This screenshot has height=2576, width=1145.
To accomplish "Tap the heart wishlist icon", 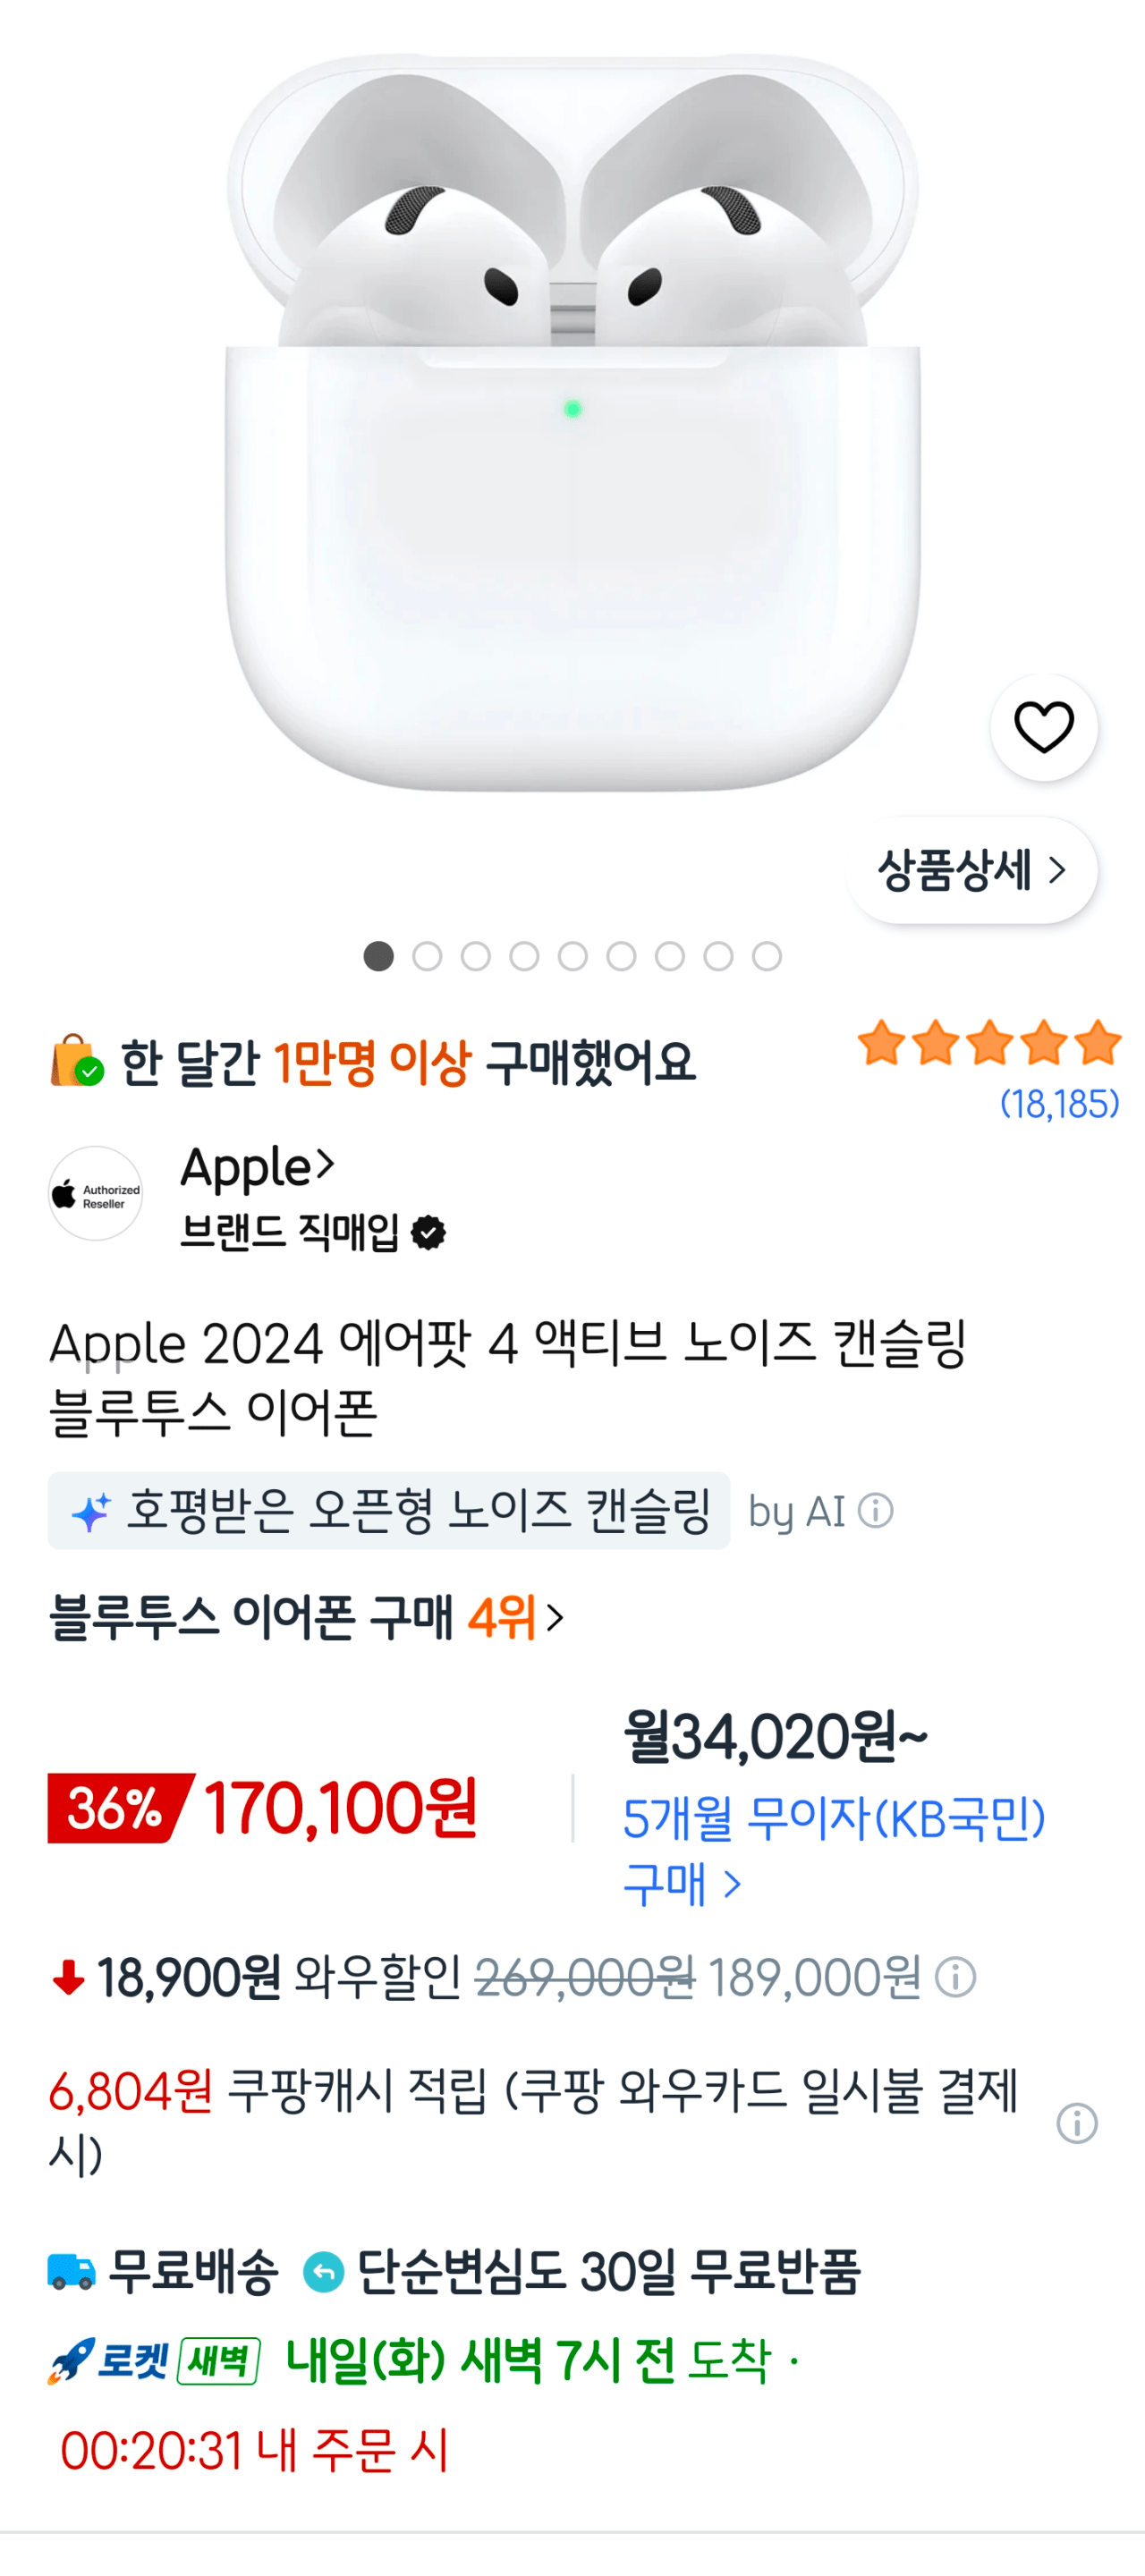I will coord(1043,727).
